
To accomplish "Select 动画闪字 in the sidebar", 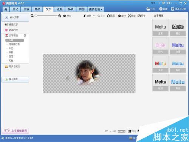I will coord(11,30).
